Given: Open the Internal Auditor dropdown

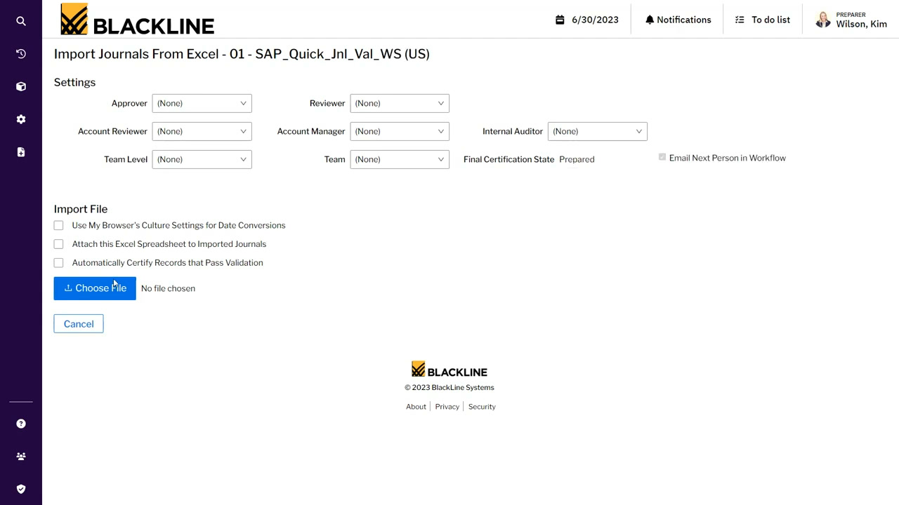Looking at the screenshot, I should click(598, 131).
